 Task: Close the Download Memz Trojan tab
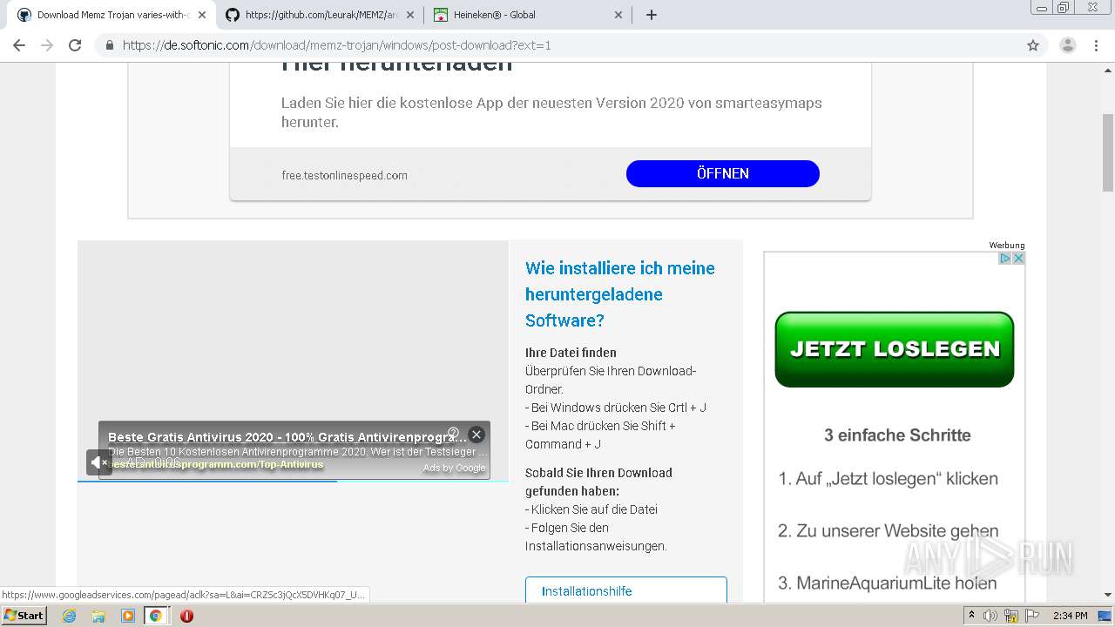pyautogui.click(x=202, y=15)
